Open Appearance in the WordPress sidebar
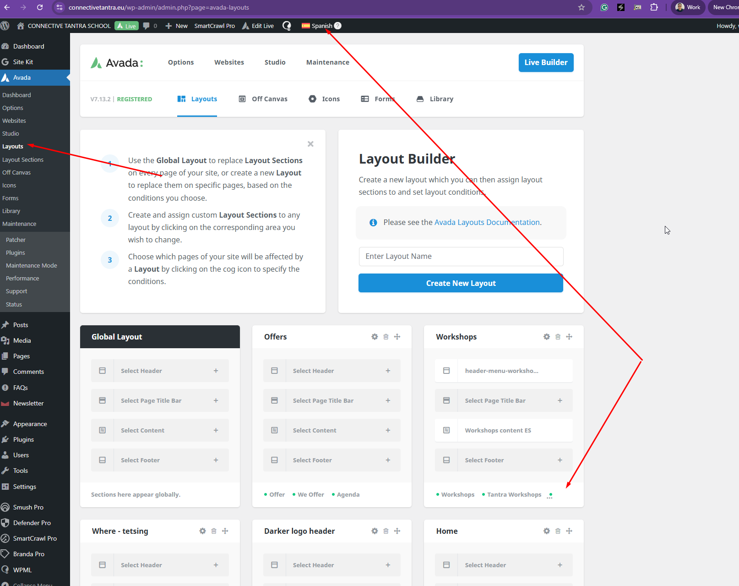Image resolution: width=739 pixels, height=586 pixels. [x=30, y=424]
